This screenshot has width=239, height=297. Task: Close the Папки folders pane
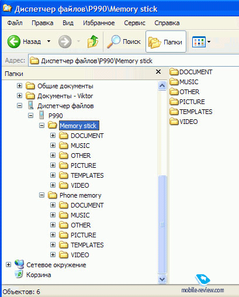tap(158, 72)
